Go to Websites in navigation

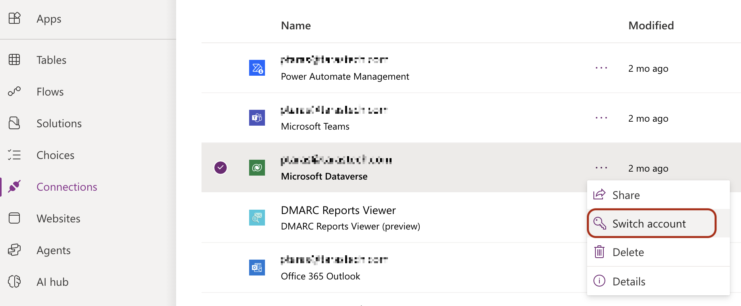[58, 218]
